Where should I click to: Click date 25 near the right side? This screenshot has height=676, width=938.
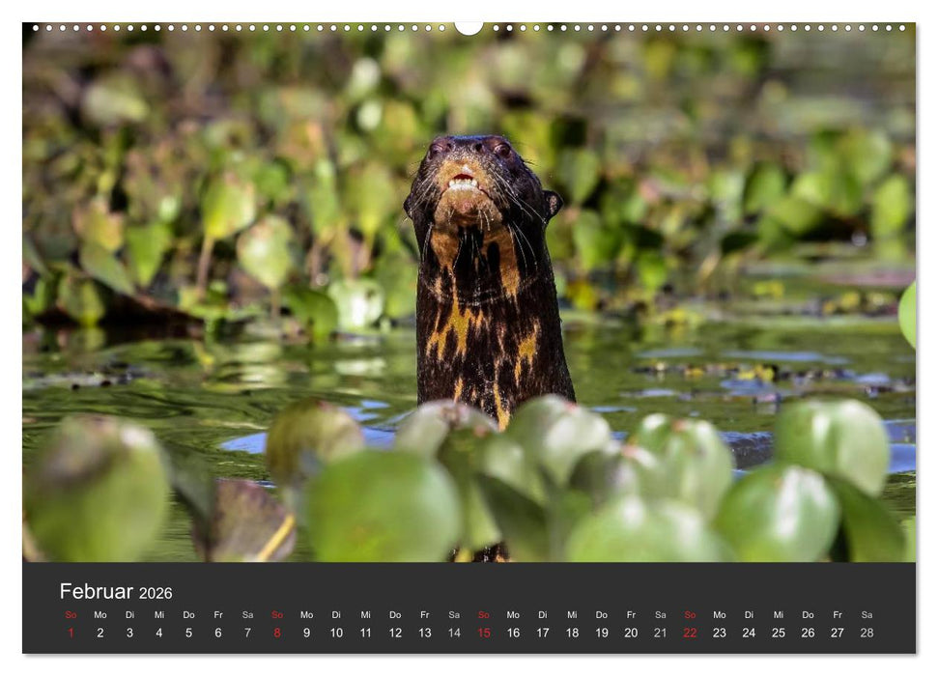coord(780,633)
